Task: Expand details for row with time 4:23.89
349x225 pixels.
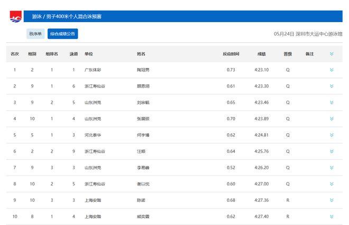Action: (332, 119)
